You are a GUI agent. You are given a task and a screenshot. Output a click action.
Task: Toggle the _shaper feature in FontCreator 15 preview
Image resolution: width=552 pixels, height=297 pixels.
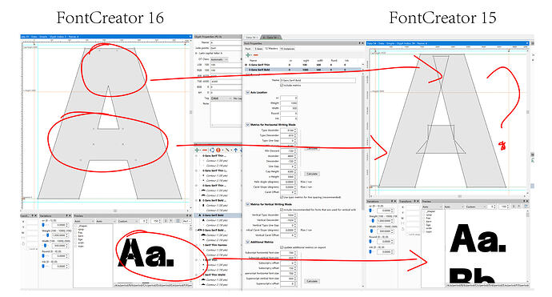click(x=424, y=211)
